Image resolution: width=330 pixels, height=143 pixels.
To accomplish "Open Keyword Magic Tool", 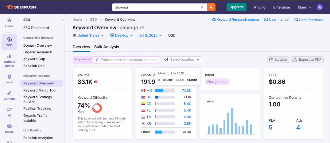I will 40,90.
